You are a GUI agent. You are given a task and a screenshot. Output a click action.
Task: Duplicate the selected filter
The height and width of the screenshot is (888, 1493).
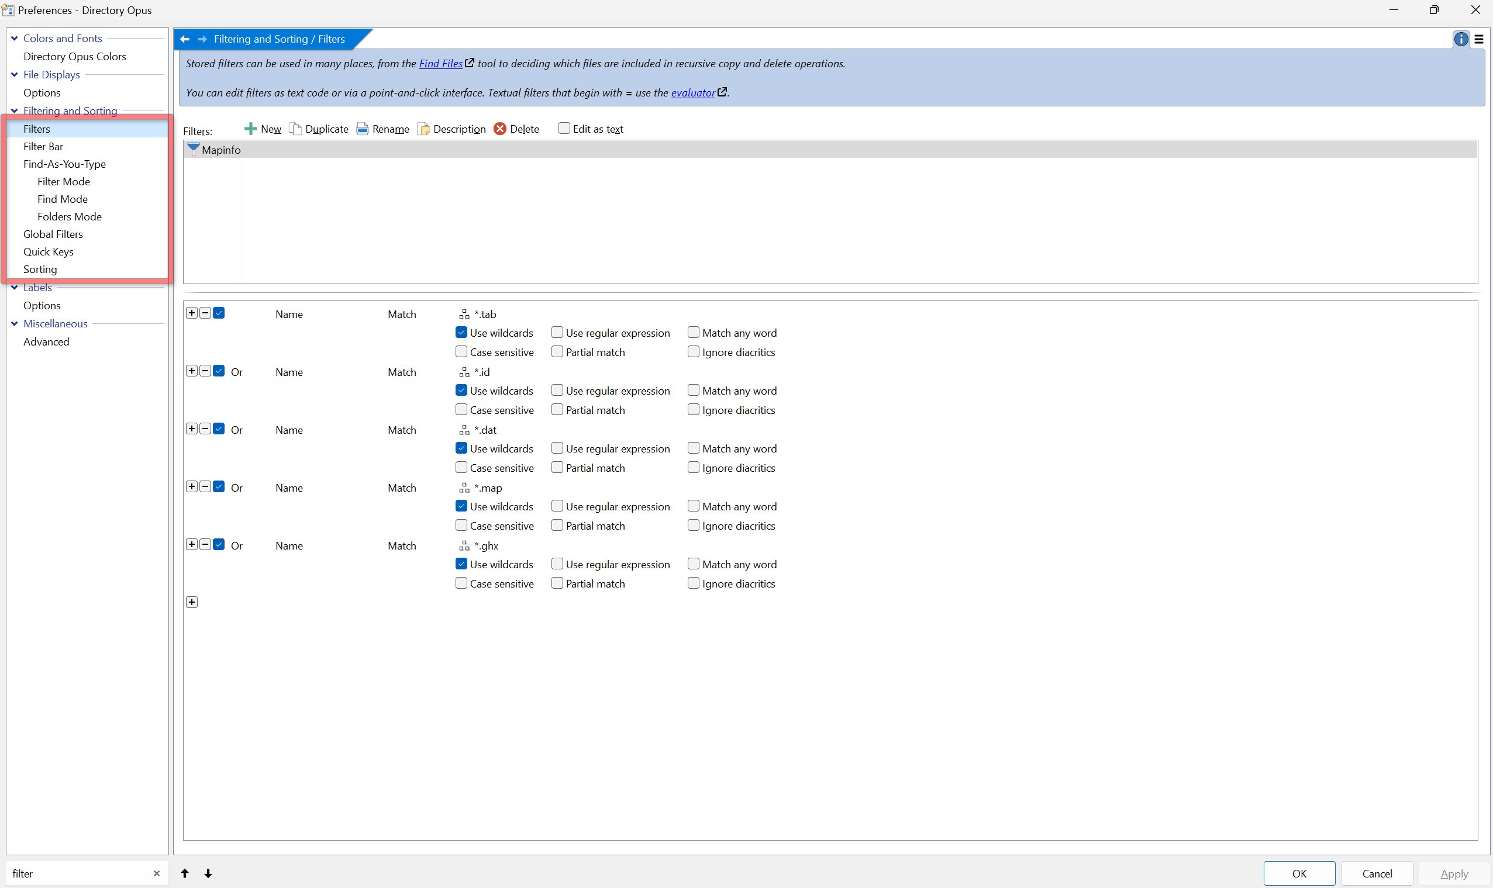coord(319,129)
